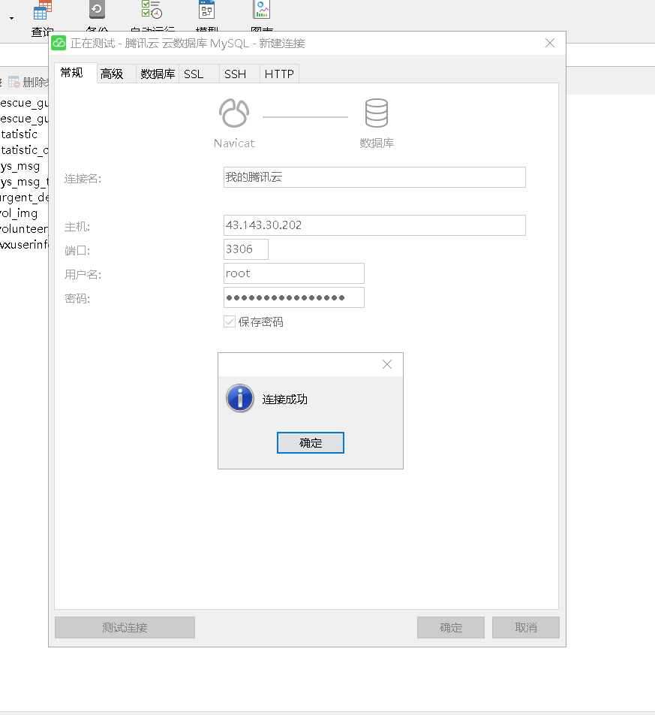655x715 pixels.
Task: Close the 连接成功 message box
Action: [387, 364]
